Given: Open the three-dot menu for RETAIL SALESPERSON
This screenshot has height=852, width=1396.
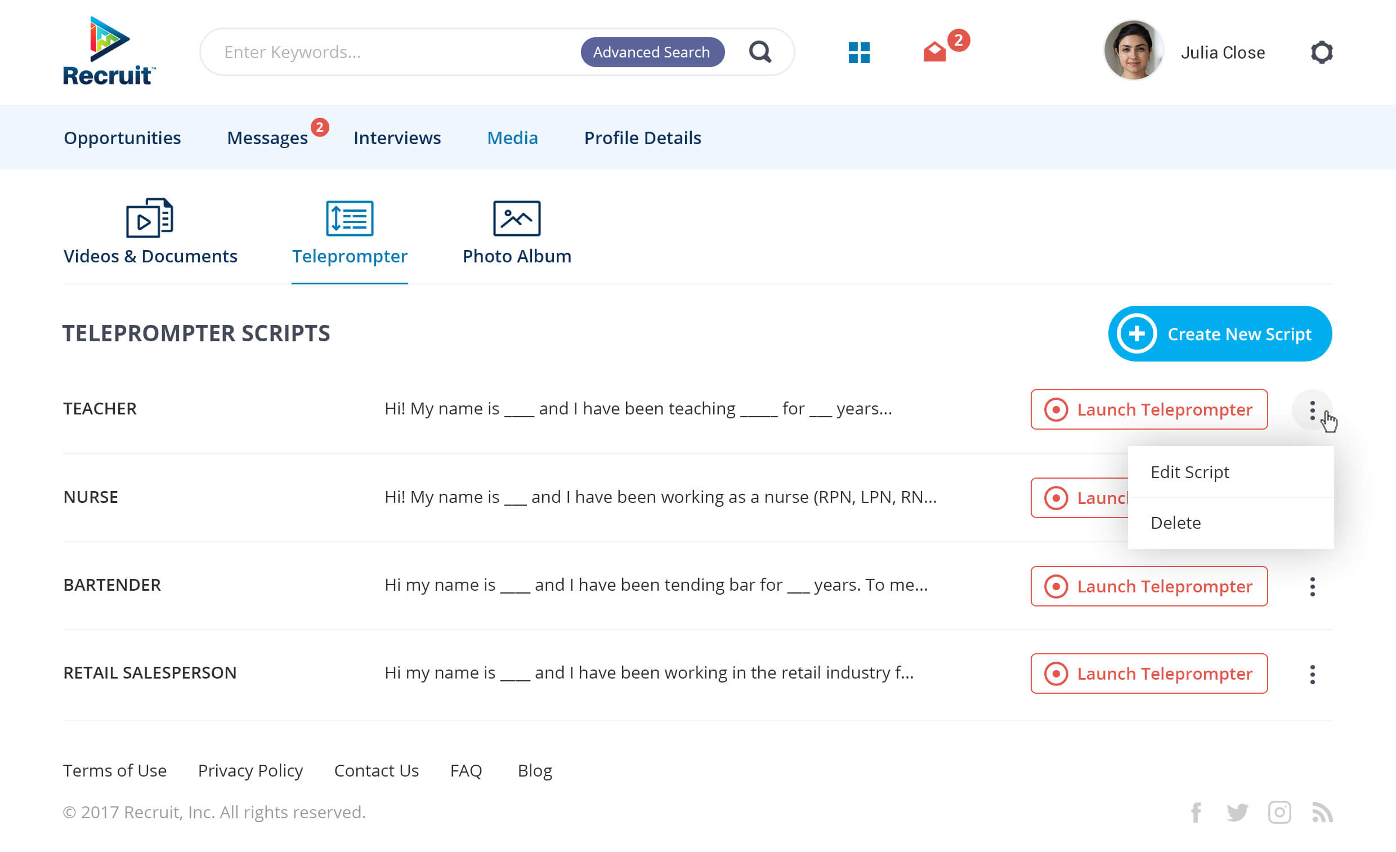Looking at the screenshot, I should pyautogui.click(x=1313, y=674).
